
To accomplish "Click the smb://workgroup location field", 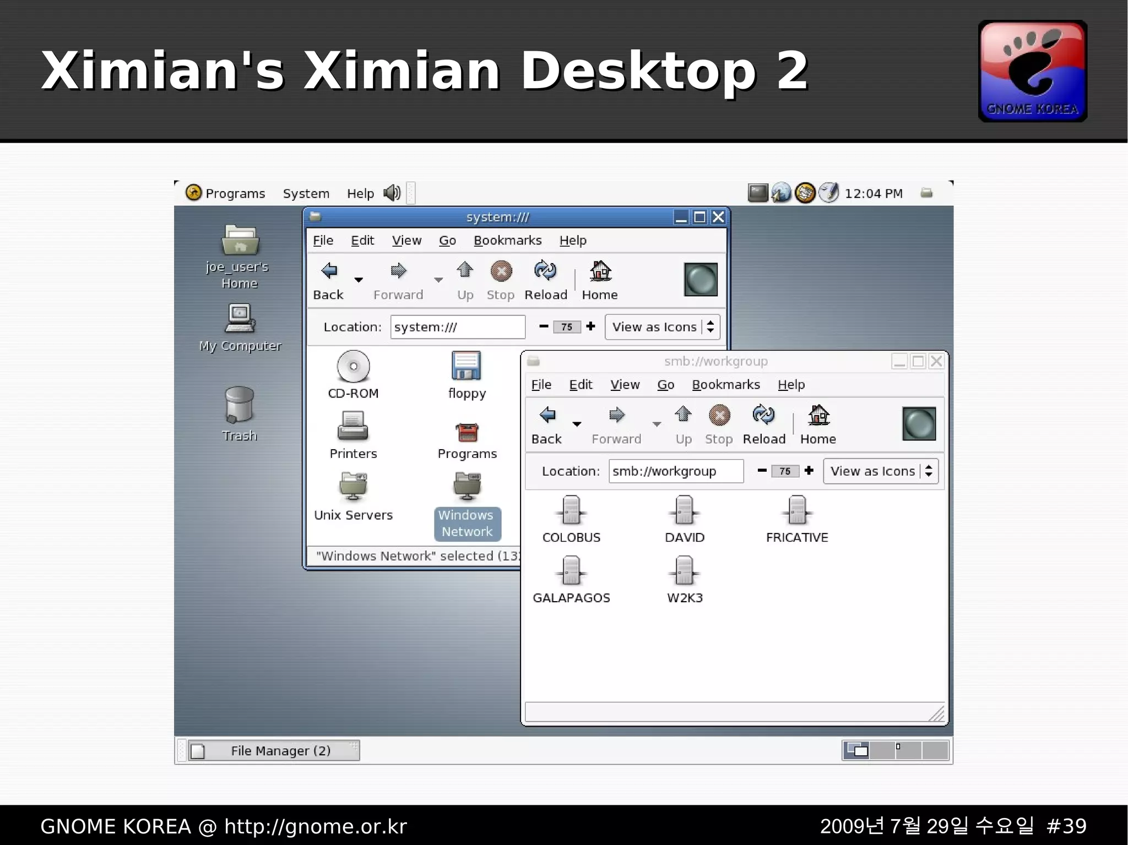I will (x=676, y=471).
